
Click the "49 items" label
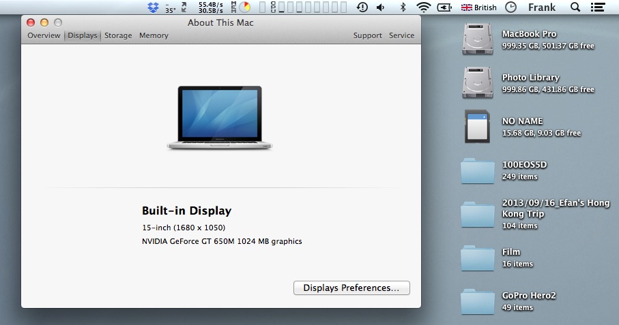[517, 308]
